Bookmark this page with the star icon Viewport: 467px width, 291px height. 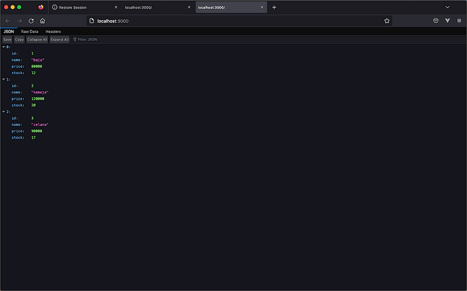387,21
